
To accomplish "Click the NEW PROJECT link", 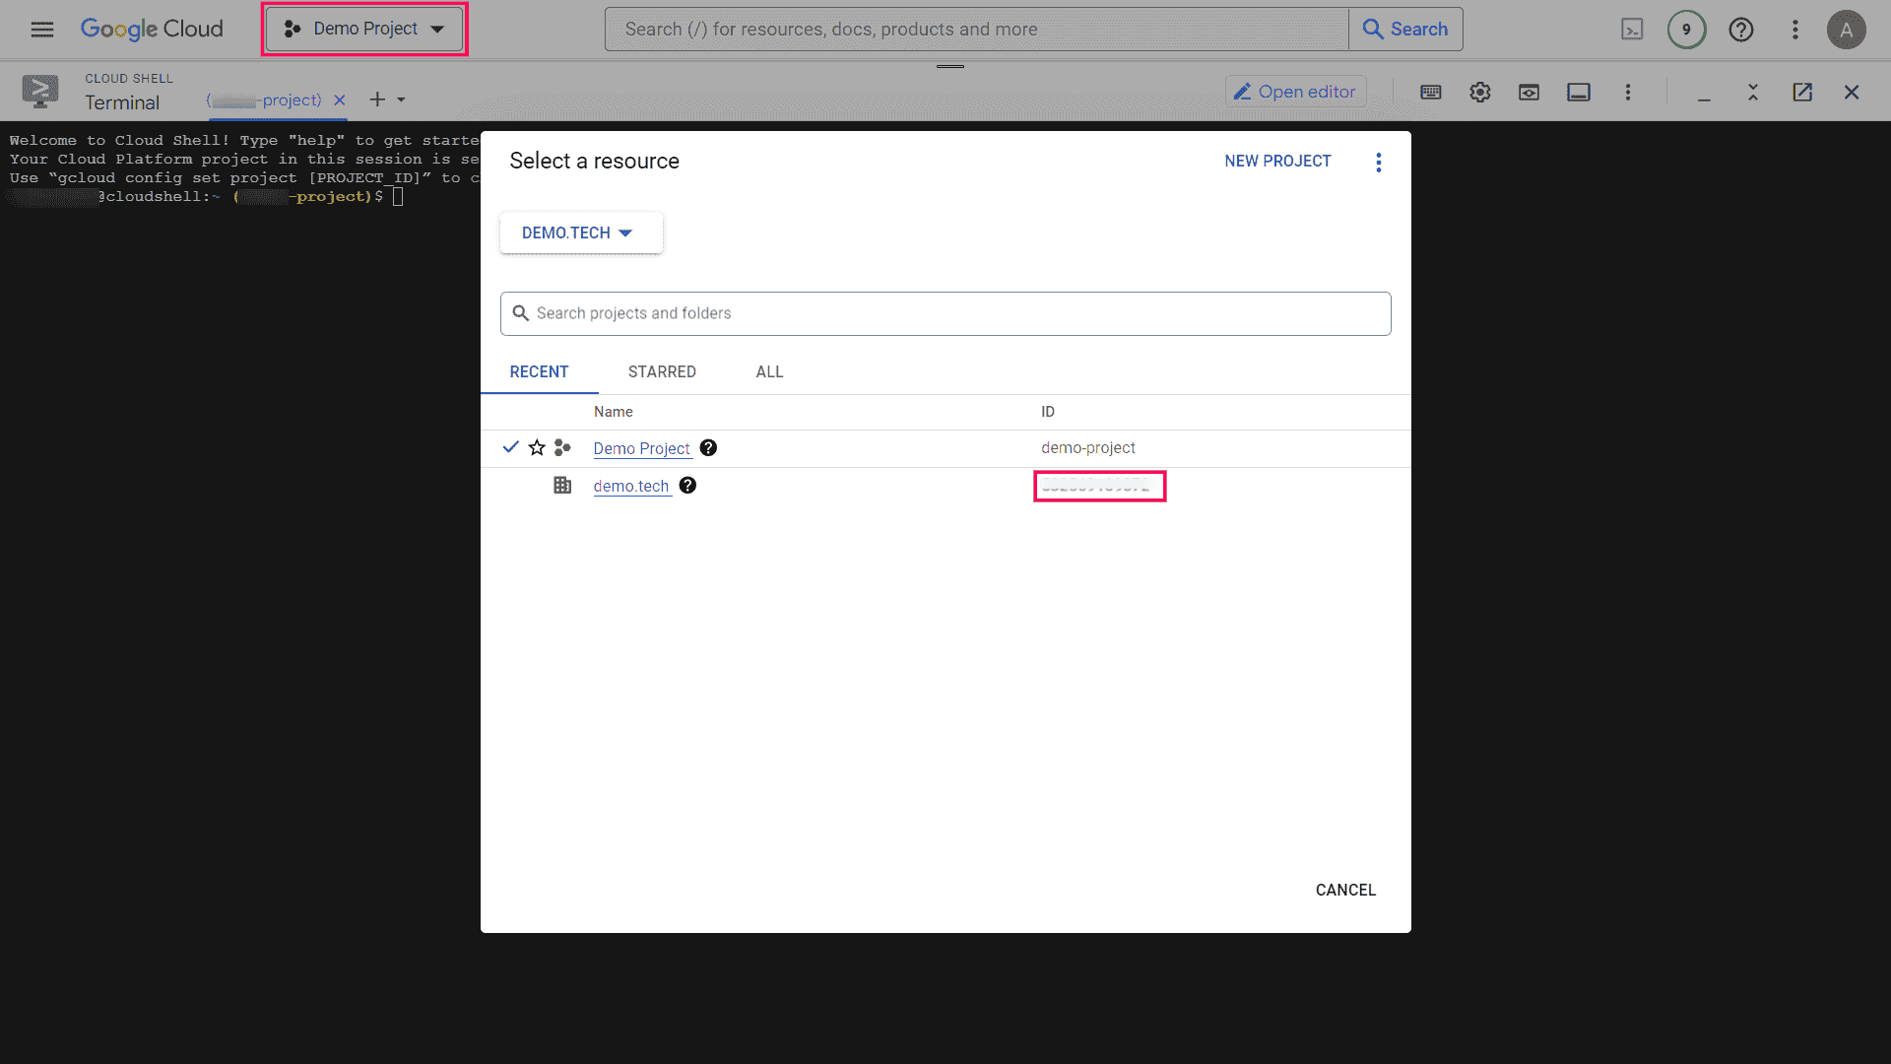I will (1277, 161).
